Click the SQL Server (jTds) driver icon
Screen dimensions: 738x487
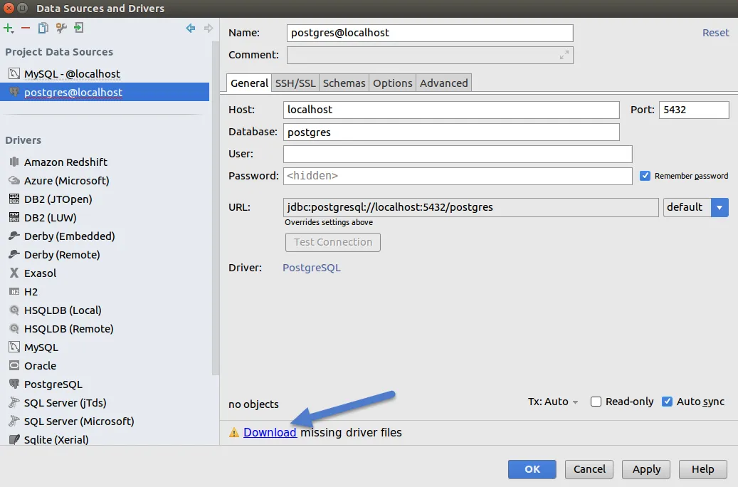[15, 402]
